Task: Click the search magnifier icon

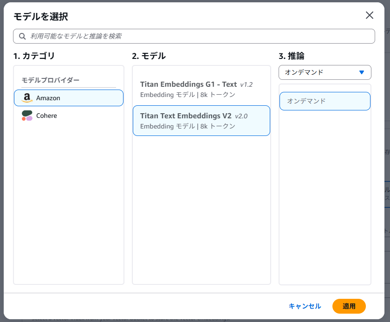Action: tap(22, 36)
